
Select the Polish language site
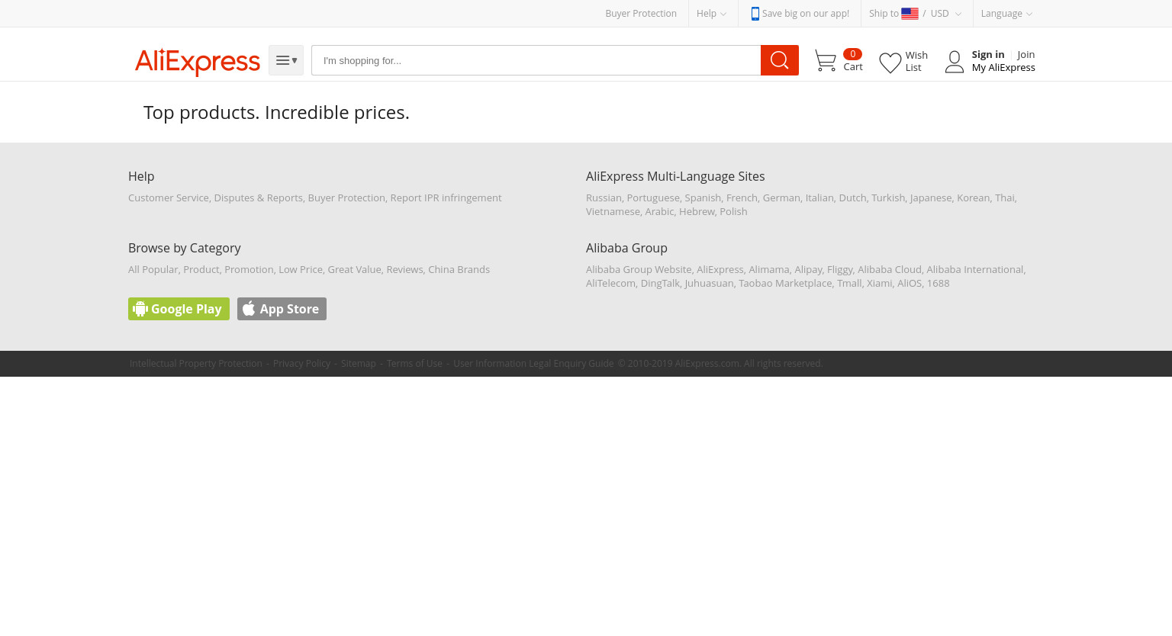733,211
